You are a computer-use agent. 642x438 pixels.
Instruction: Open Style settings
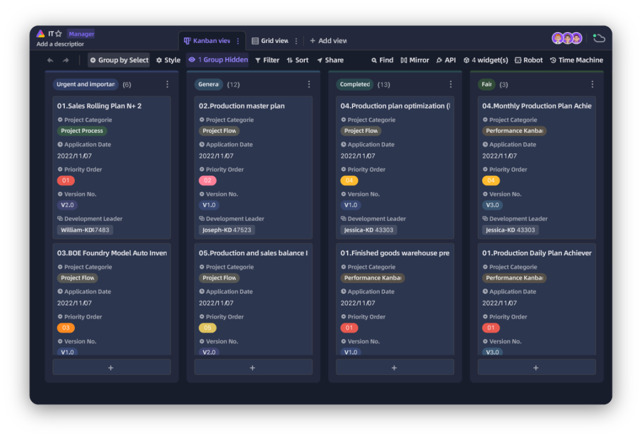point(168,60)
